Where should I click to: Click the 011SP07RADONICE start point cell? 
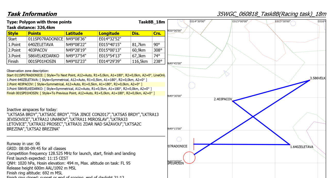pyautogui.click(x=46, y=39)
